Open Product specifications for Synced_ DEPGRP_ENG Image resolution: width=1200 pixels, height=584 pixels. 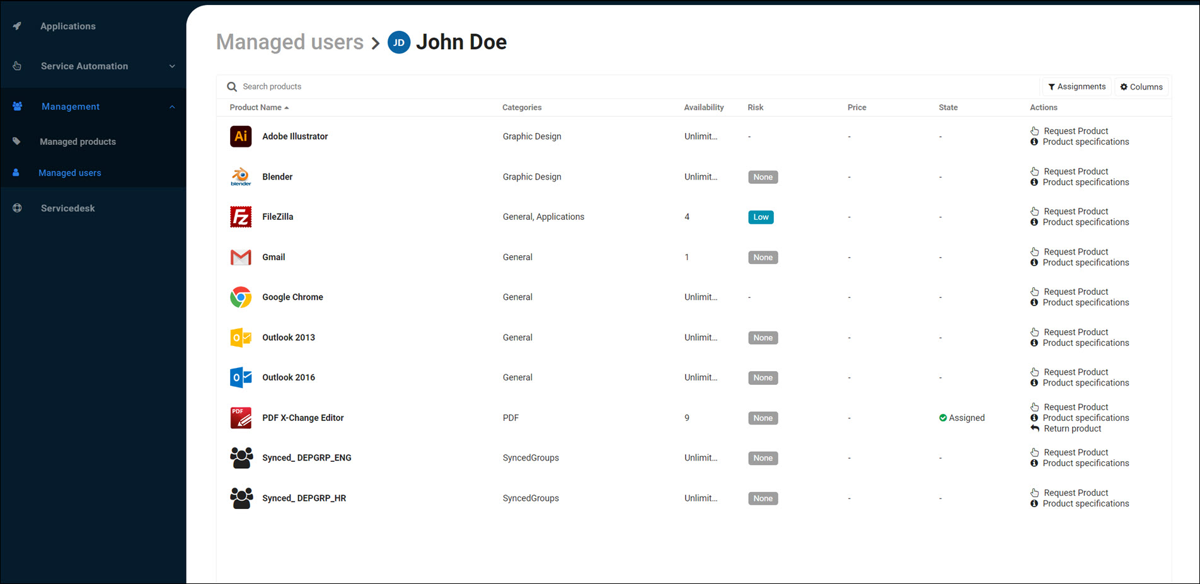click(1086, 463)
